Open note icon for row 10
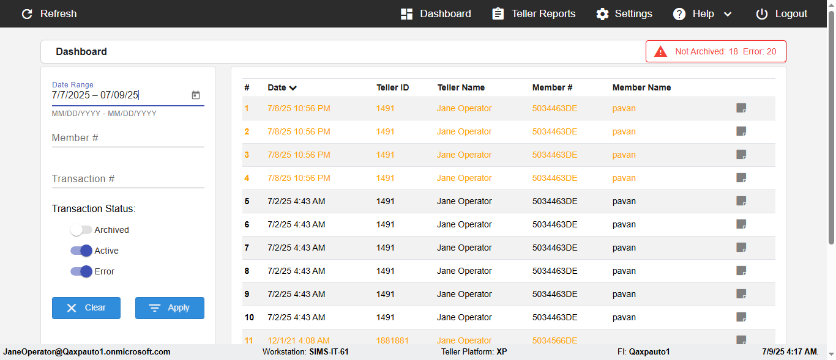This screenshot has width=836, height=360. point(741,317)
